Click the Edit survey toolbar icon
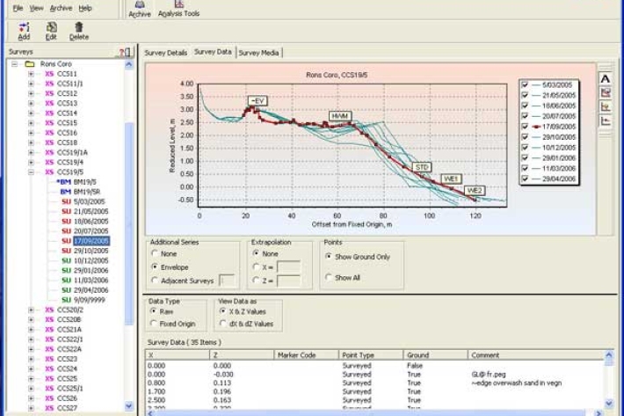The width and height of the screenshot is (624, 416). [51, 30]
